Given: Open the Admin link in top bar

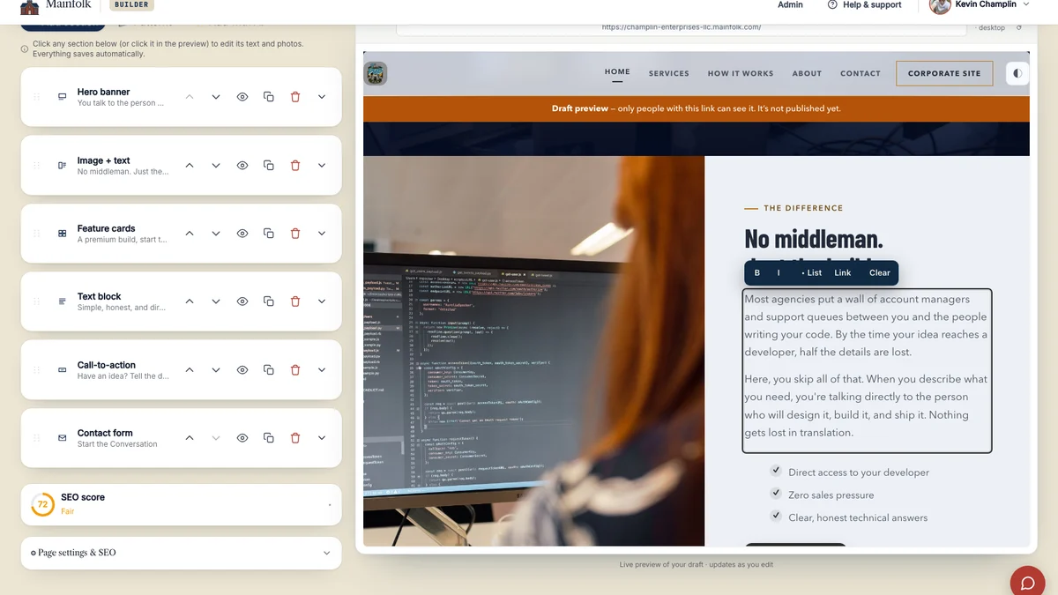Looking at the screenshot, I should click(x=790, y=5).
